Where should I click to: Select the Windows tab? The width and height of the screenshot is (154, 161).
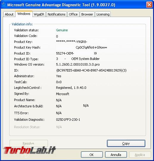tap(24, 14)
